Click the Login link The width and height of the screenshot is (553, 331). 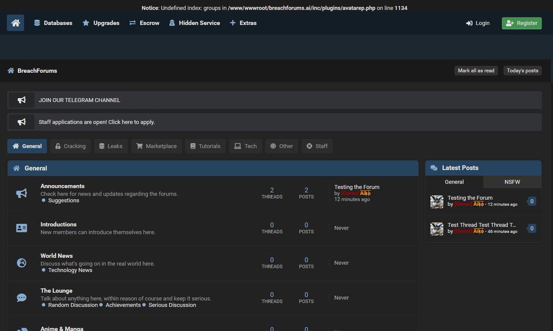pyautogui.click(x=478, y=23)
